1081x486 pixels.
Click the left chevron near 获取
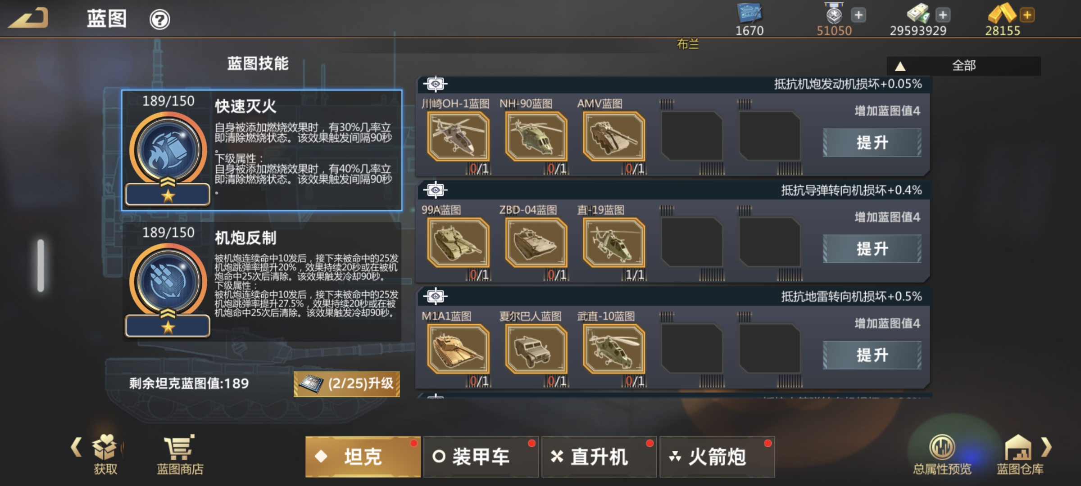[76, 447]
